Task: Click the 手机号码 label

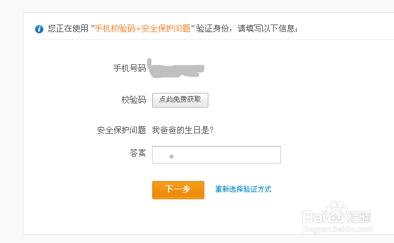Action: point(129,68)
